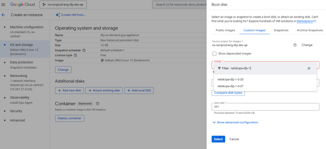The height and width of the screenshot is (149, 326).
Task: Click Deploy container button
Action: [70, 118]
